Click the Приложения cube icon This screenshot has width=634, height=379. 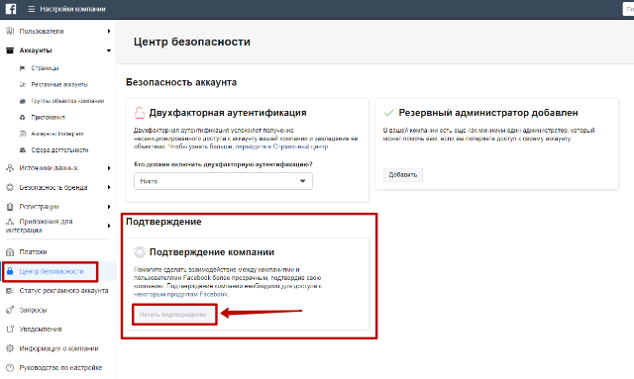tap(22, 117)
